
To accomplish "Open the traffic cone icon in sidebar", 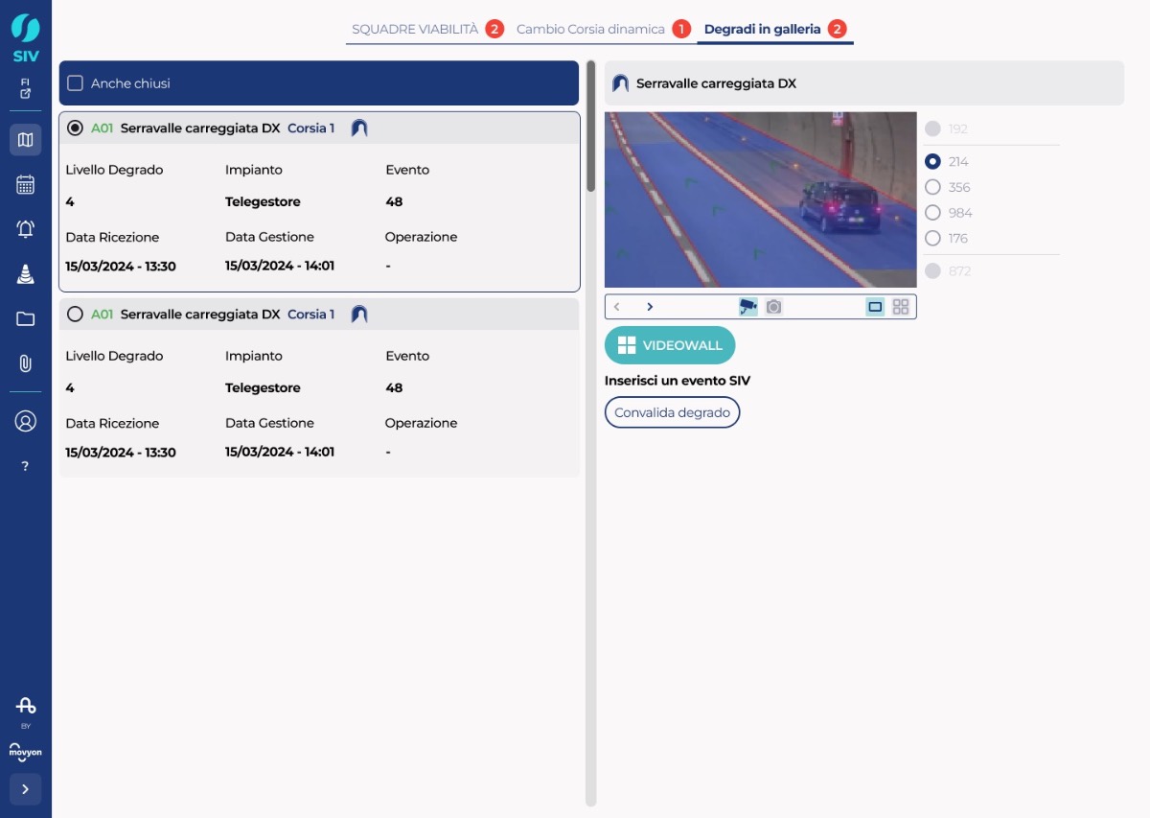I will point(26,274).
